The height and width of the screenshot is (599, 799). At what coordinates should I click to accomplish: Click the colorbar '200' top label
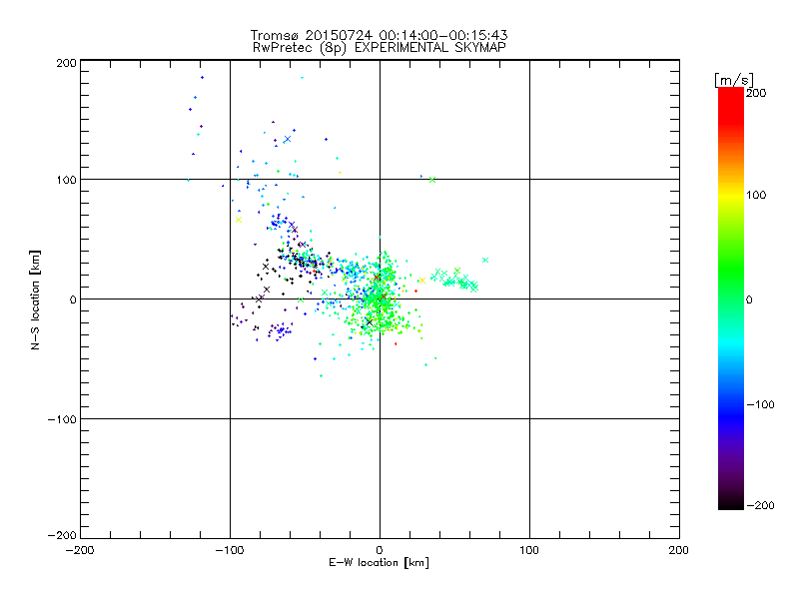[756, 93]
